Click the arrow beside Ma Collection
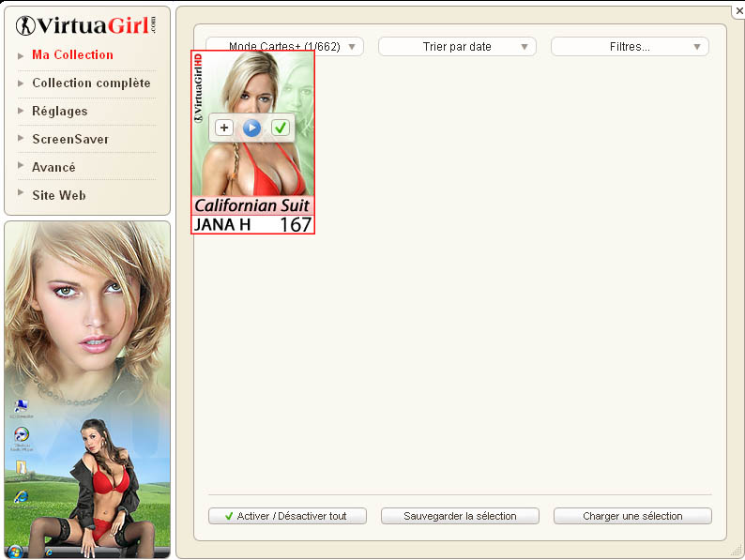The height and width of the screenshot is (560, 745). point(21,56)
